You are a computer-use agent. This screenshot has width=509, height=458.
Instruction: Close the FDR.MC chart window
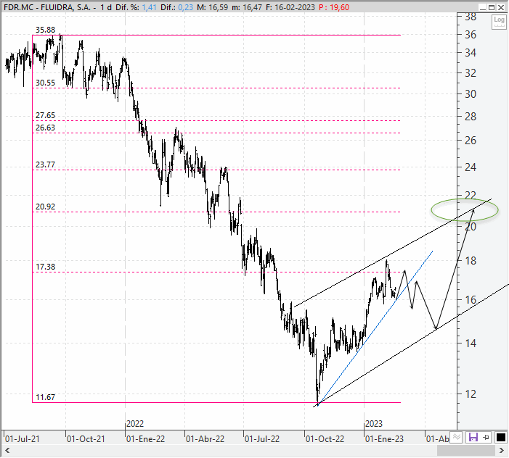pos(501,7)
